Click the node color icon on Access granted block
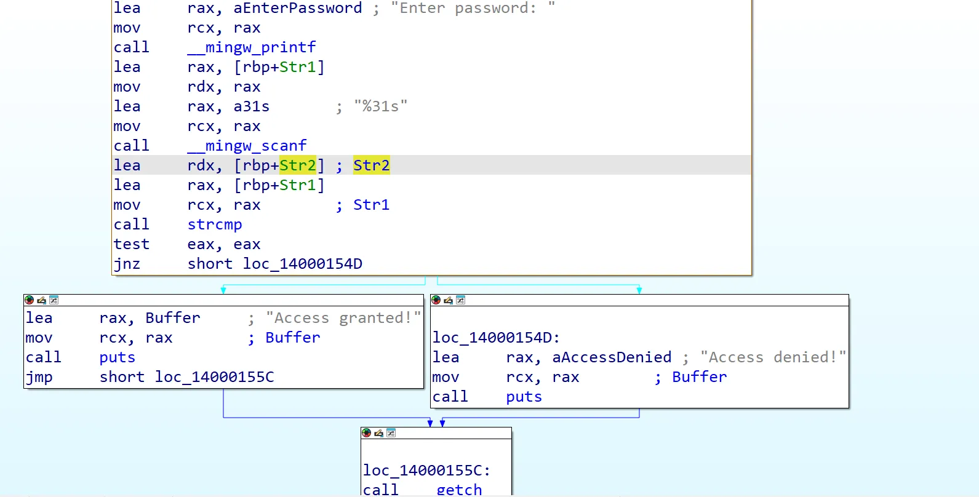 click(x=29, y=300)
